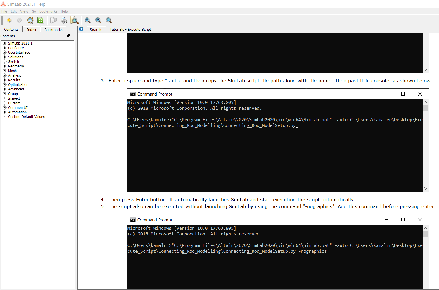
Task: Click the copy pages icon
Action: [54, 20]
